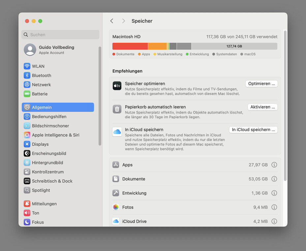Click the Optimieren ... button
306x251 pixels.
tap(261, 84)
